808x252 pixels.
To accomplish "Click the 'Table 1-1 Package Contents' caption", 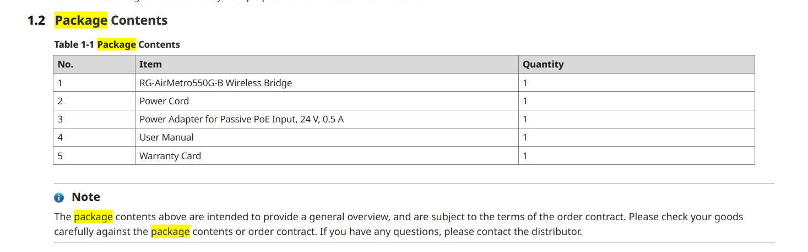I will (x=117, y=44).
